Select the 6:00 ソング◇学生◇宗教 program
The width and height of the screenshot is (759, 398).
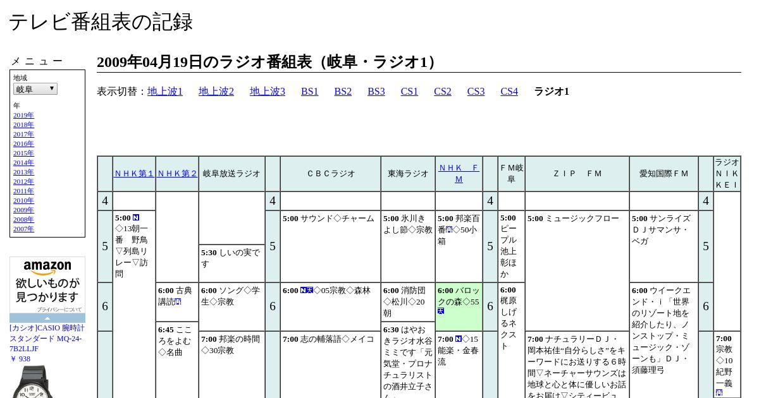(231, 306)
